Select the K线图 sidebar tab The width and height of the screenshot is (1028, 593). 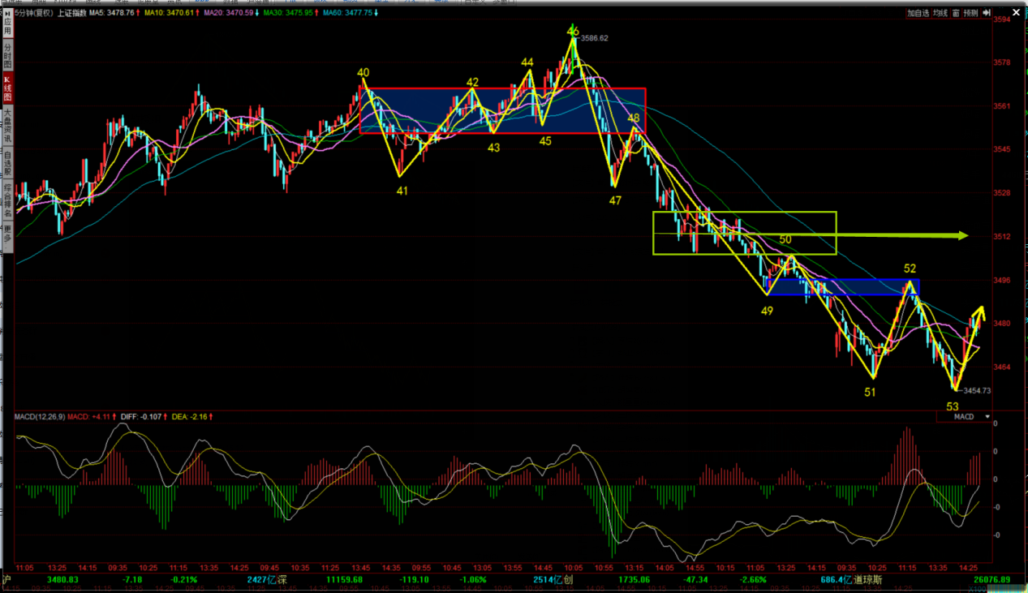7,88
